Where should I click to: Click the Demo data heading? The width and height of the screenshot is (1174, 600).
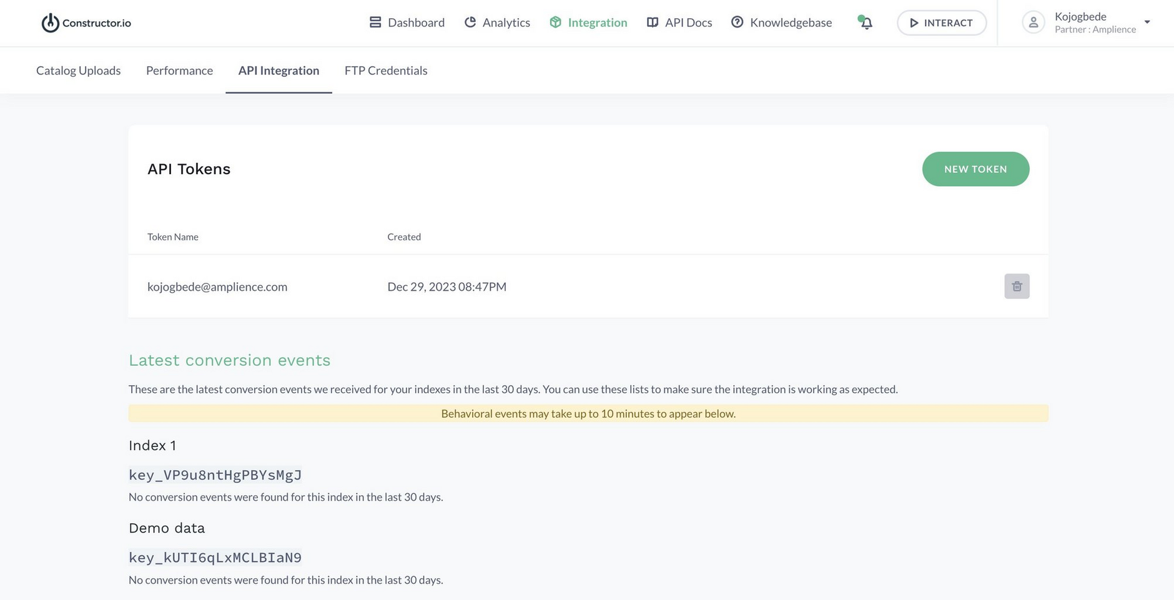(167, 528)
